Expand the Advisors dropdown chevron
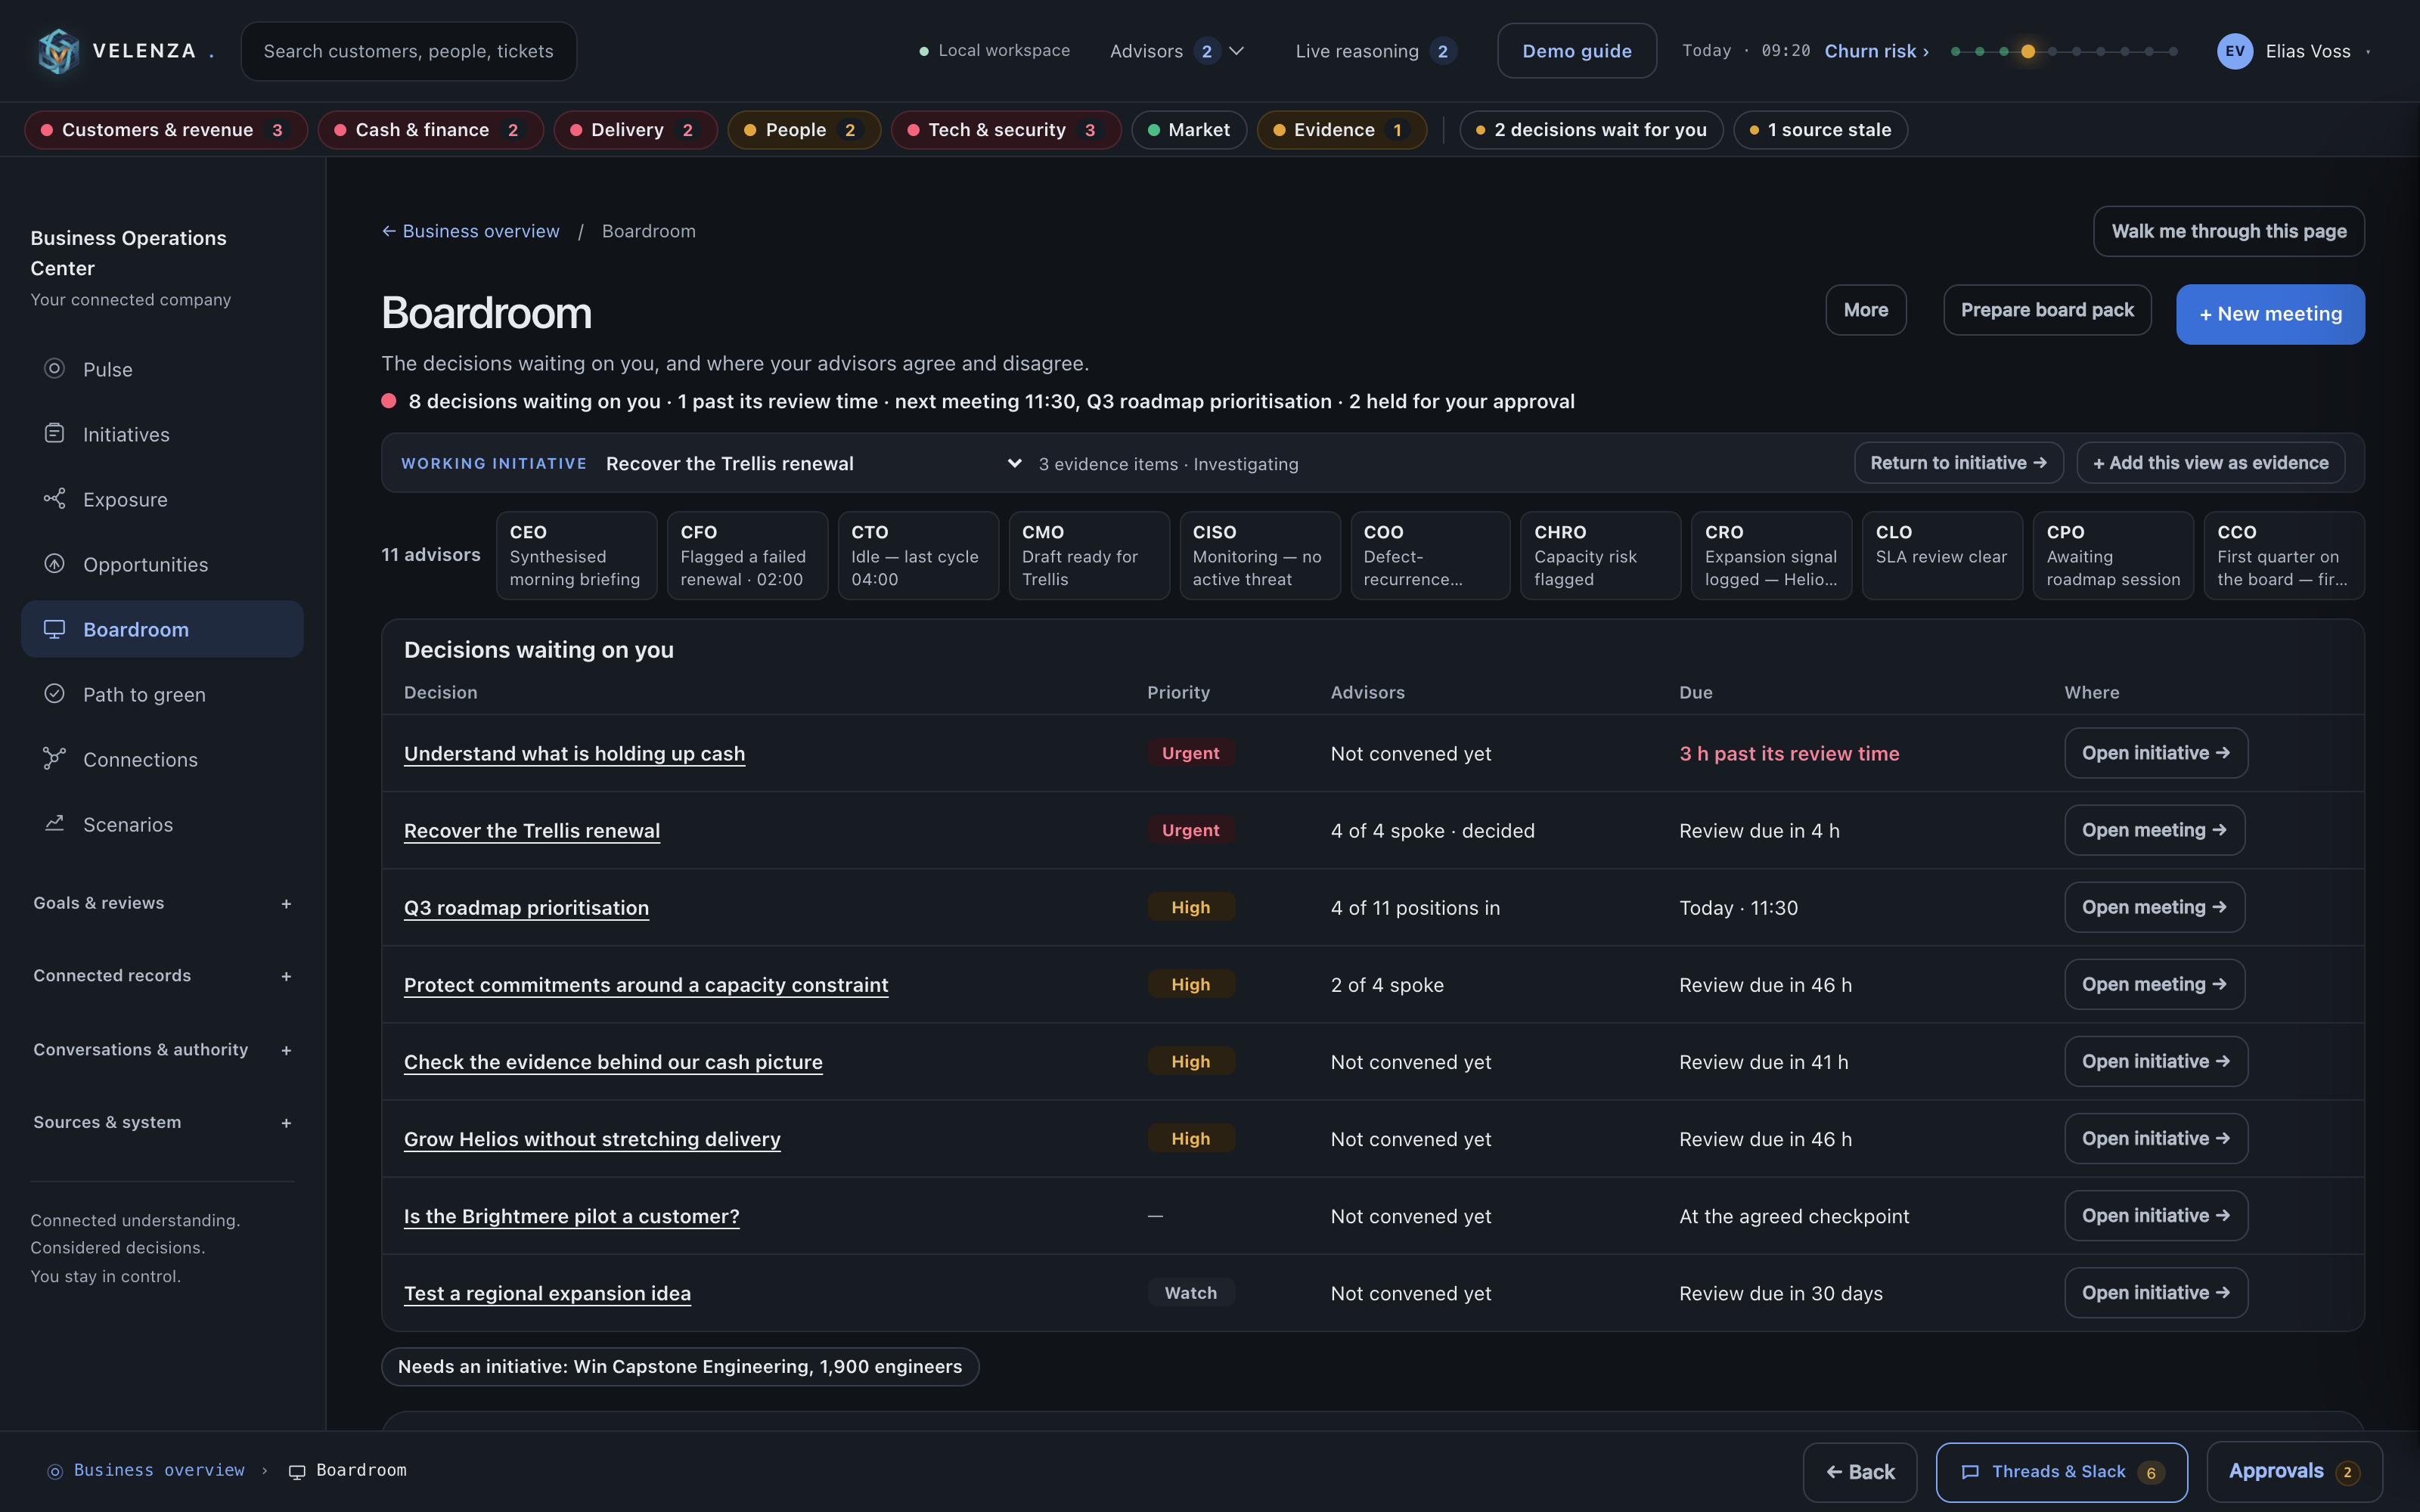 [x=1237, y=51]
